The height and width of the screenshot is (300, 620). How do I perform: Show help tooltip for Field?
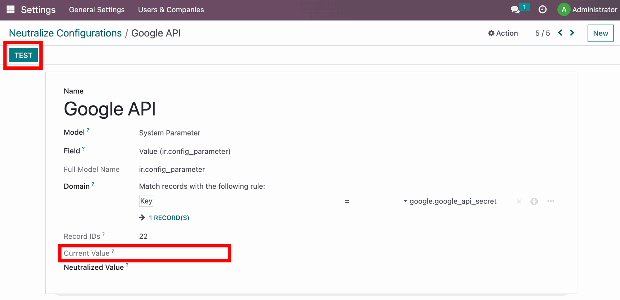83,149
